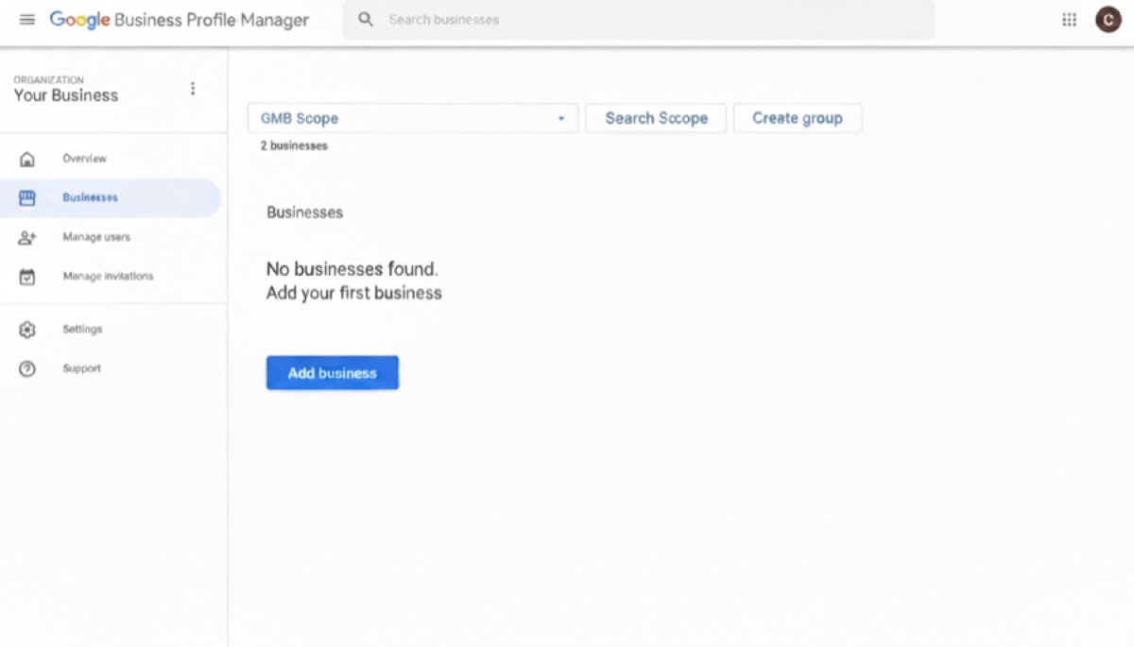Click 'No businesses found.' message
This screenshot has width=1134, height=647.
[352, 270]
